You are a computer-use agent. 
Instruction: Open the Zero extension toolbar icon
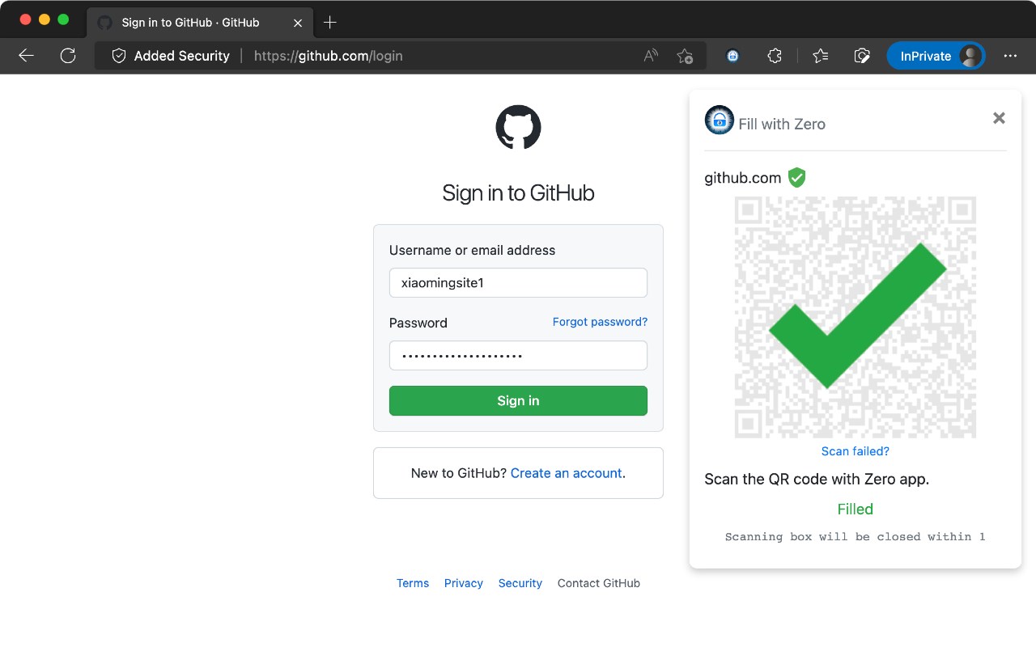pos(732,56)
